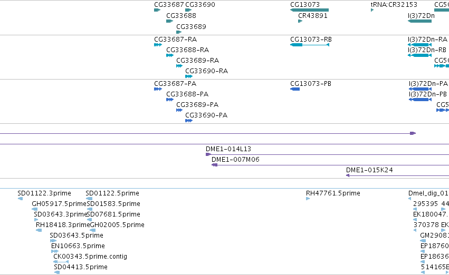Select EST SD03643.3prime label

click(x=60, y=214)
